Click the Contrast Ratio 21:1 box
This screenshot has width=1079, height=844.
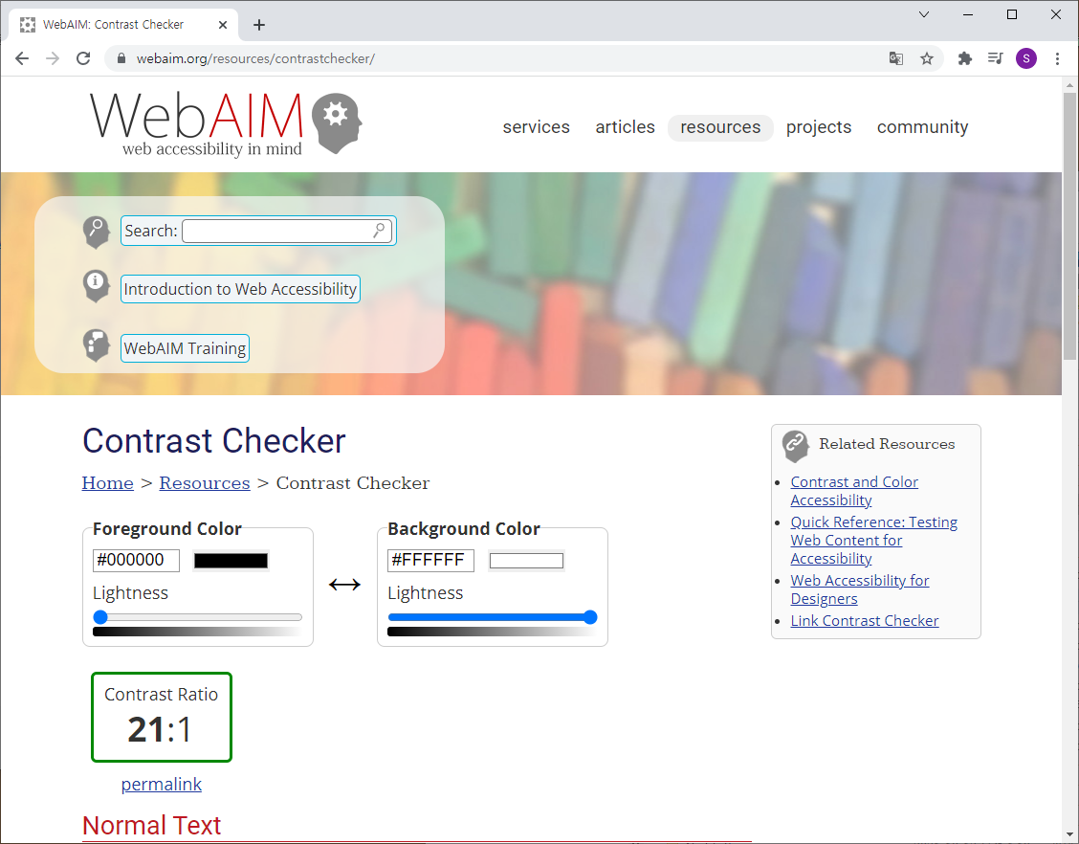162,718
